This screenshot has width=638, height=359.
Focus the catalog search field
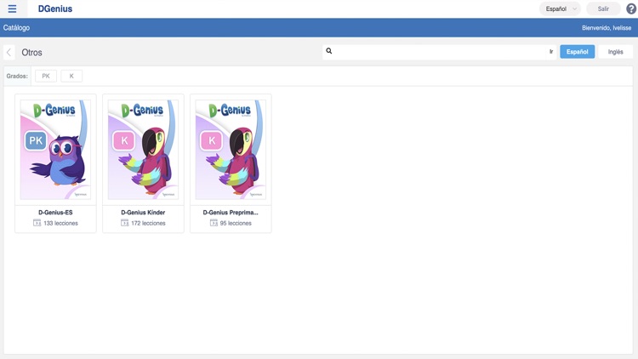click(x=440, y=52)
